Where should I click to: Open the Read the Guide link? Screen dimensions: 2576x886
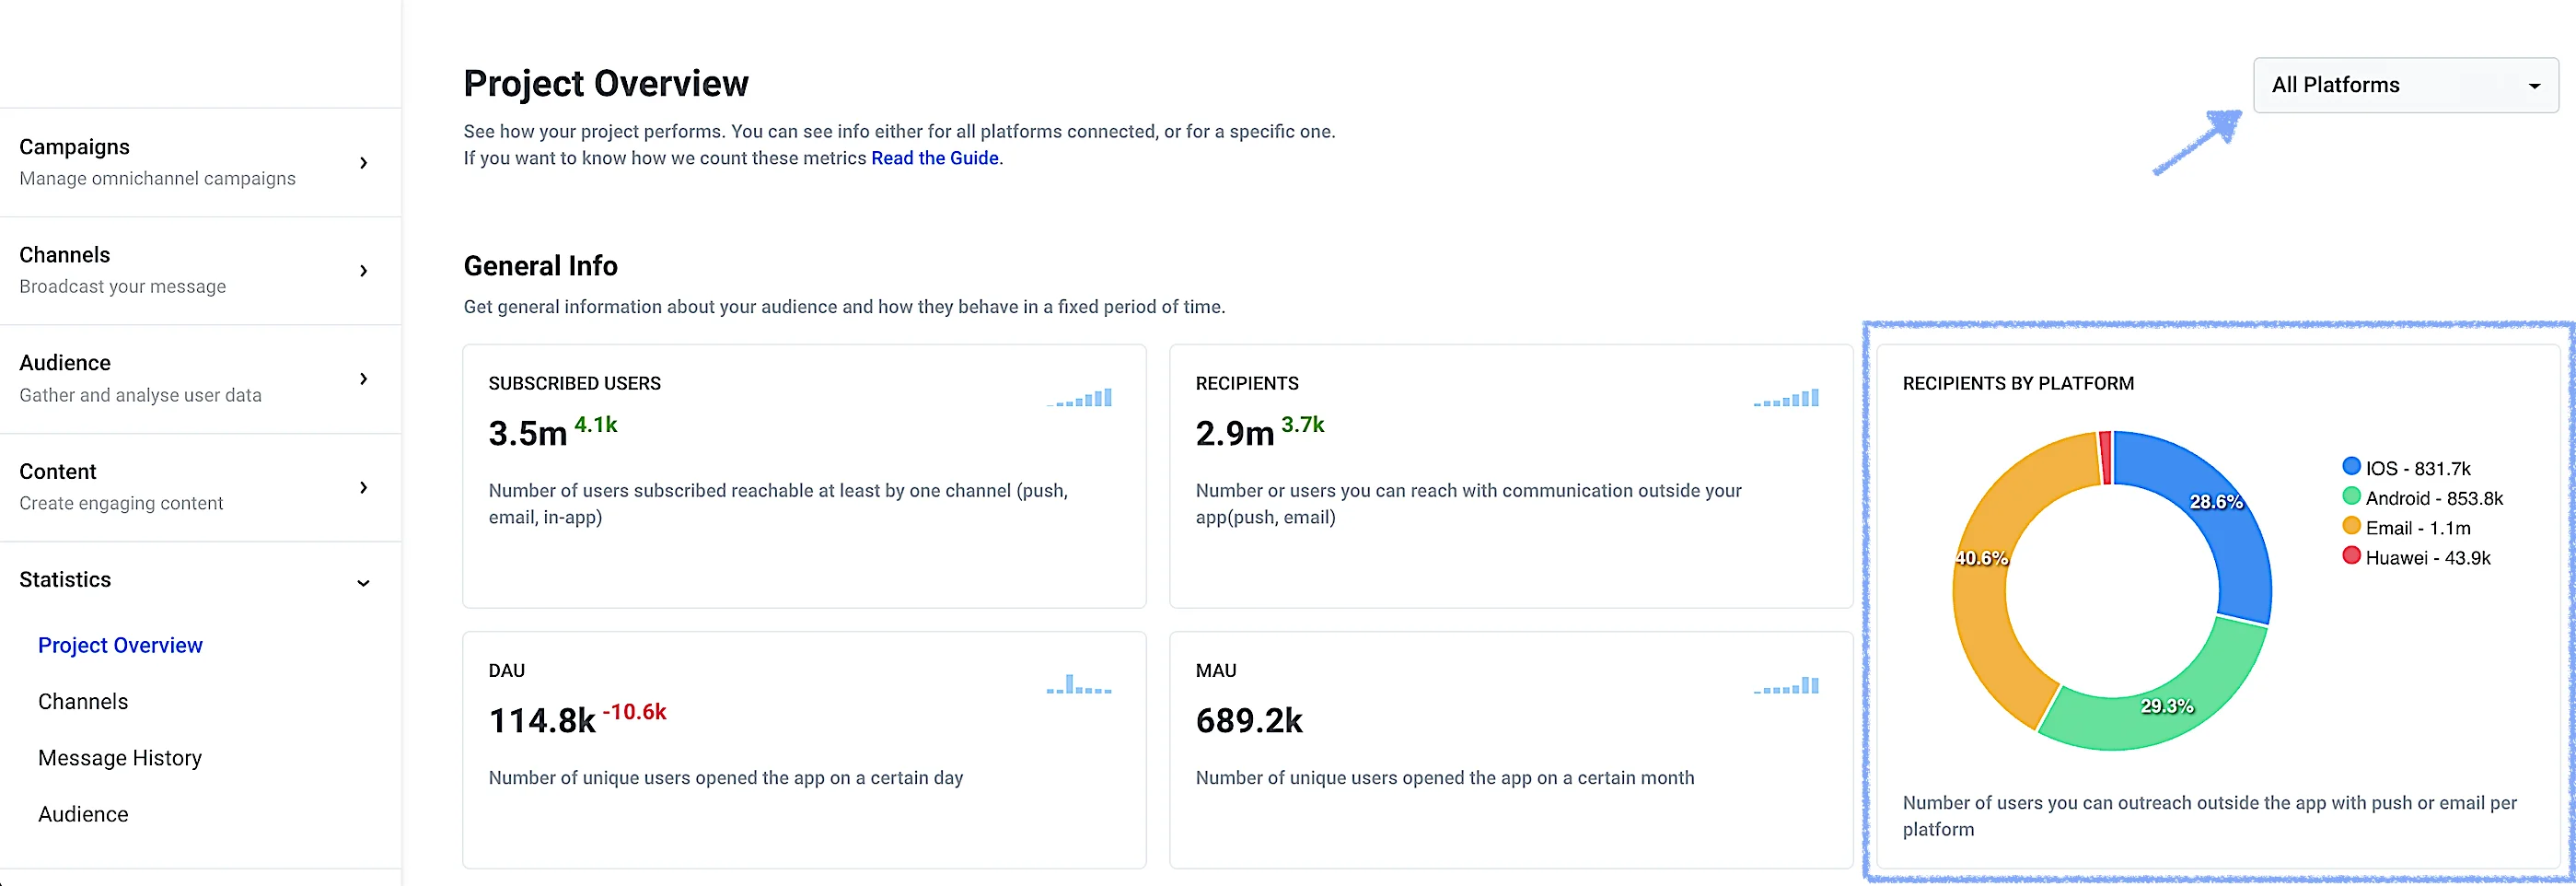click(934, 158)
